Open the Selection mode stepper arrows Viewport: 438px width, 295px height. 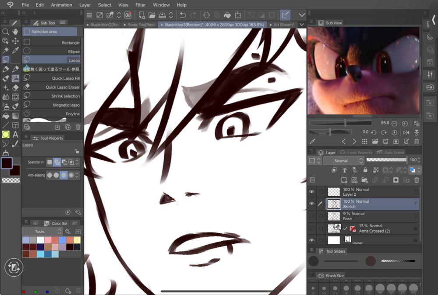77,162
